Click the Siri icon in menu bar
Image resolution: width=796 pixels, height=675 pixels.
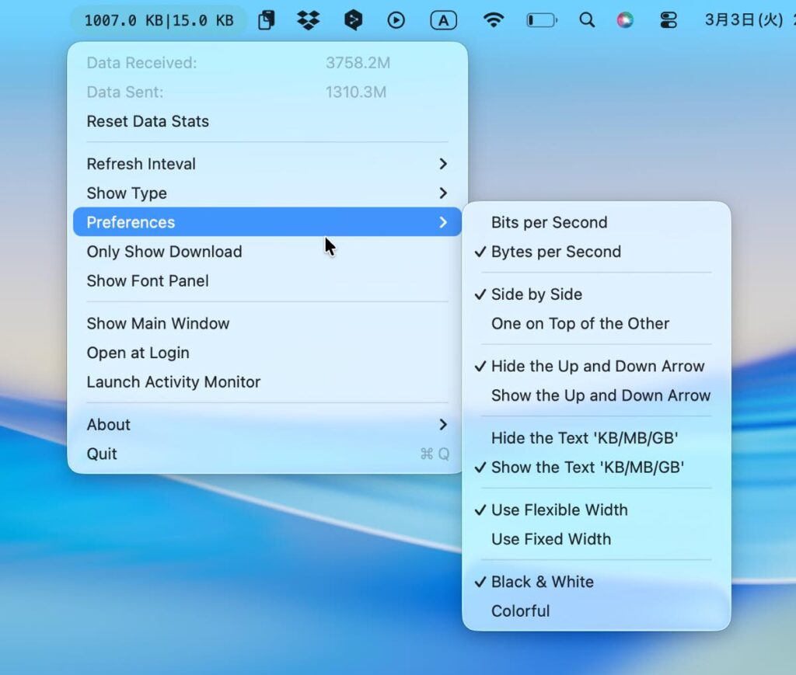[626, 21]
